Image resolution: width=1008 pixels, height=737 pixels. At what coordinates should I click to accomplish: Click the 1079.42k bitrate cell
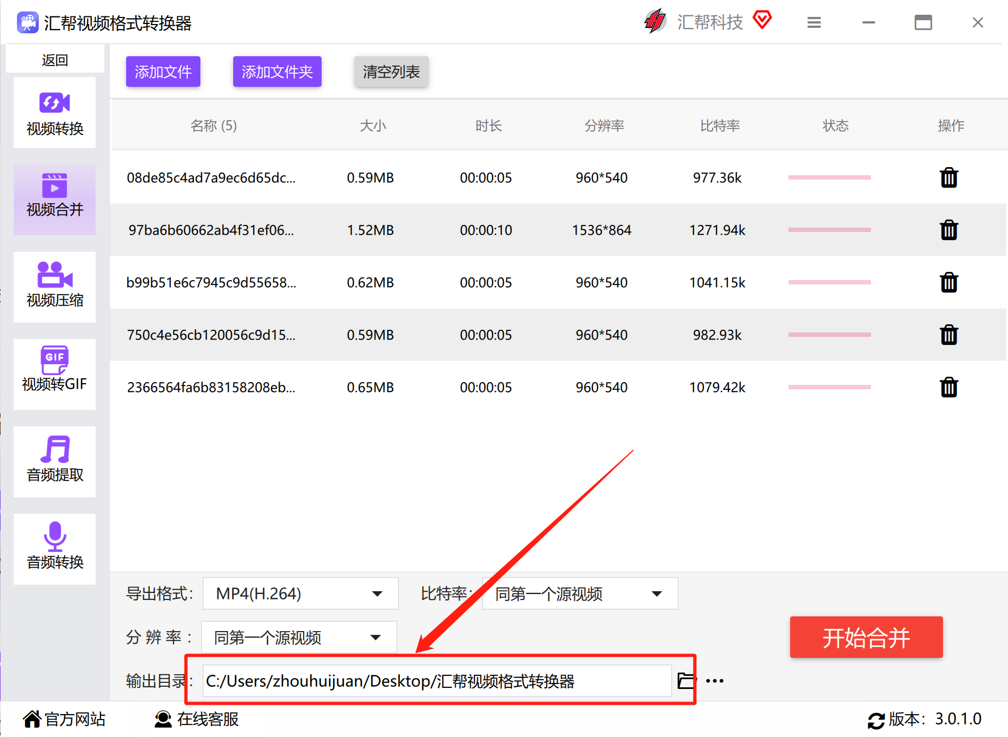pyautogui.click(x=718, y=387)
